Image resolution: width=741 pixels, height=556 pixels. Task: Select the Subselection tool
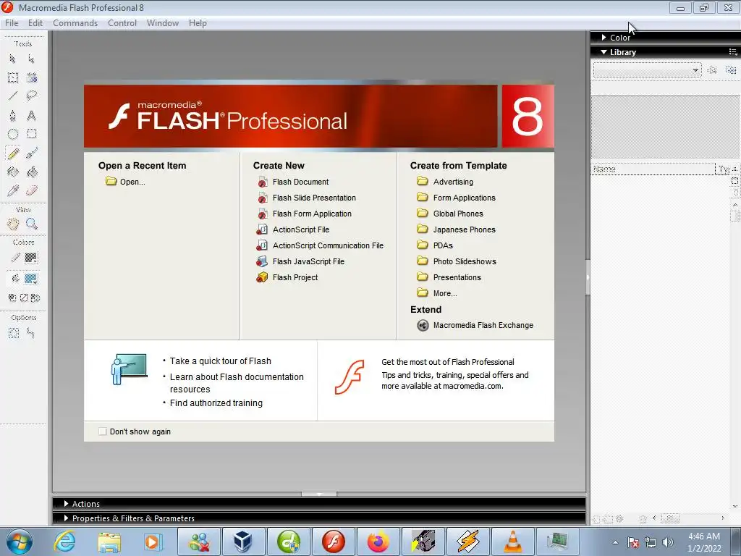[x=31, y=59]
